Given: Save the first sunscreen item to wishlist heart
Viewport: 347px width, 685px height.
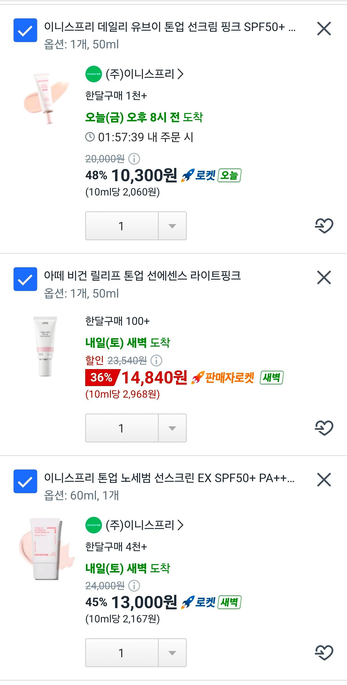Looking at the screenshot, I should pyautogui.click(x=324, y=226).
